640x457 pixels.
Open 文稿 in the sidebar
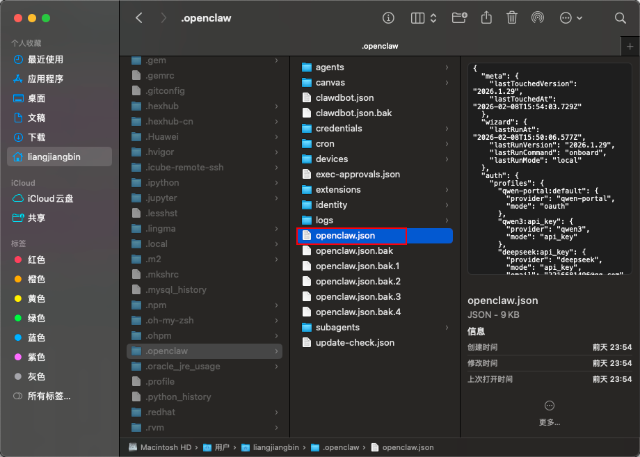(x=60, y=118)
